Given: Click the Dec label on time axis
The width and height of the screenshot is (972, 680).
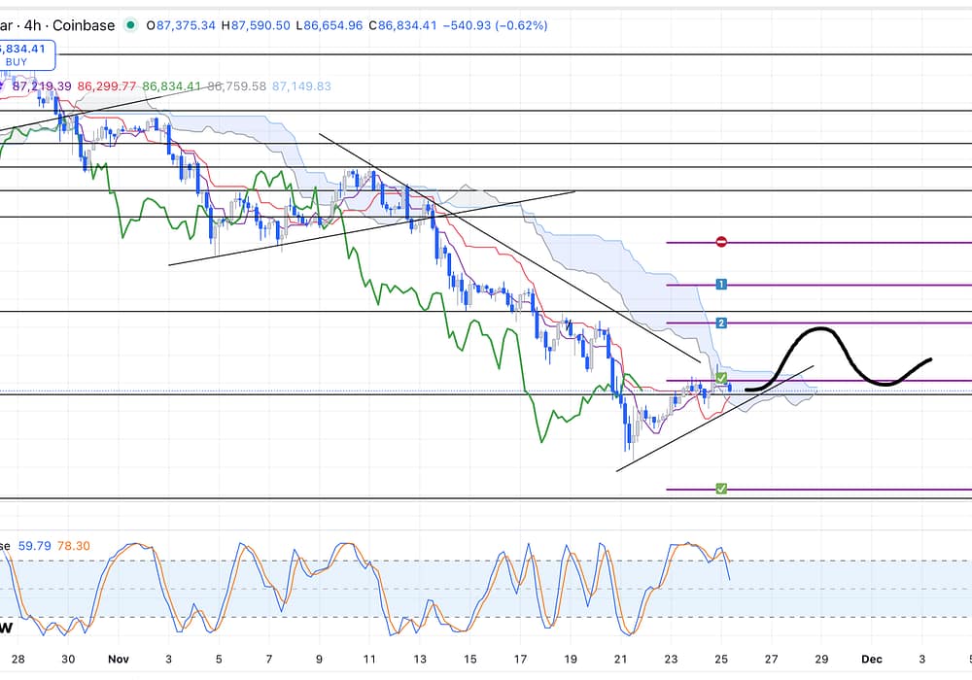Looking at the screenshot, I should [x=872, y=659].
